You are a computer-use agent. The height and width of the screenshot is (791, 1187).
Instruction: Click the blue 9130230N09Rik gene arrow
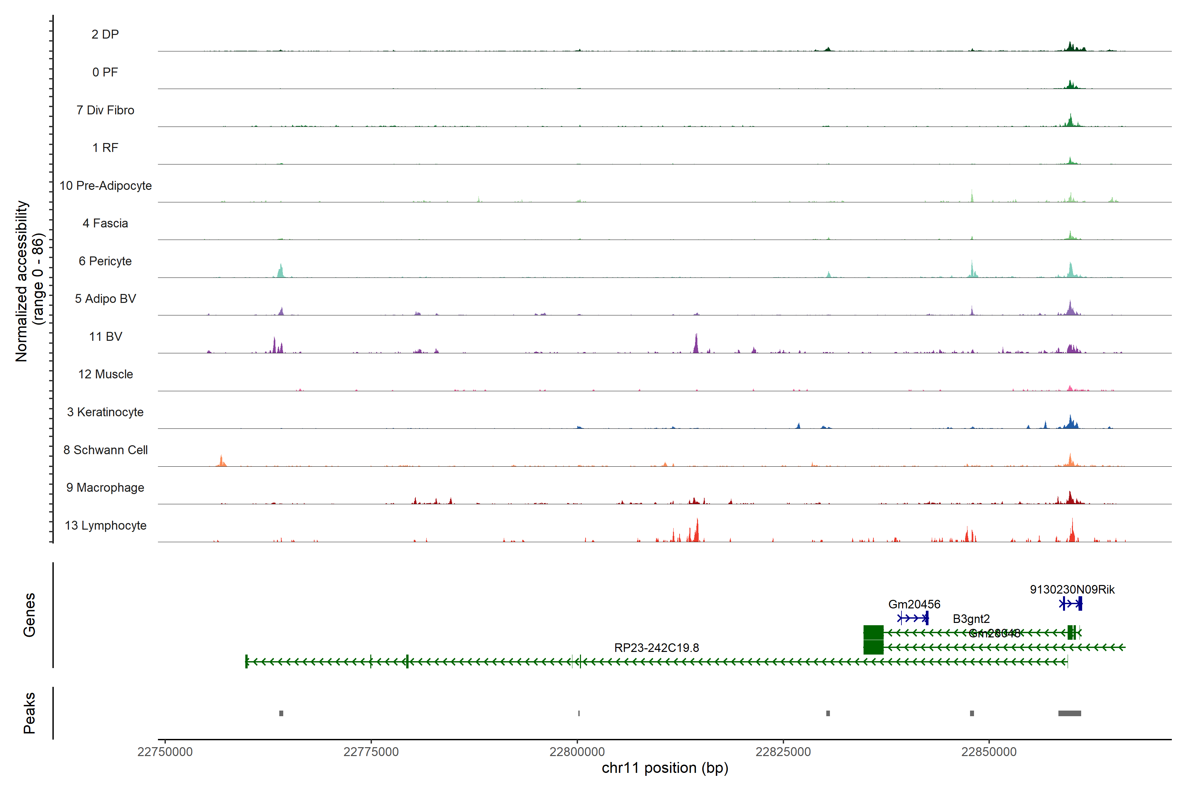click(x=1070, y=603)
